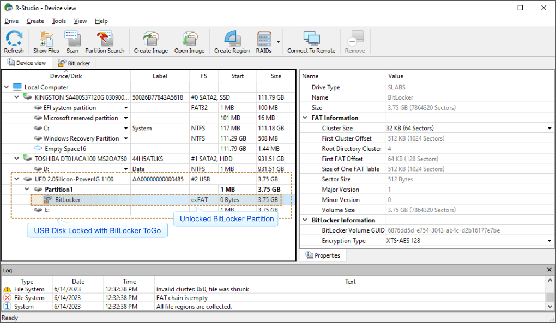
Task: Click the Start column header
Action: pos(237,76)
